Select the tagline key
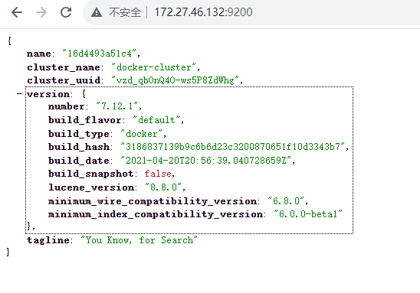420x293 pixels. 48,240
